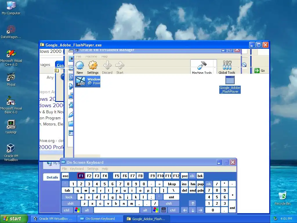
Task: Toggle the left ctrl key on keyboard
Action: pyautogui.click(x=67, y=210)
